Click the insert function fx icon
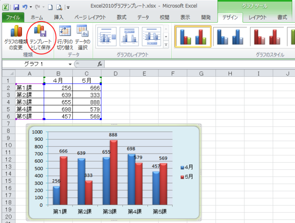Image resolution: width=295 pixels, height=223 pixels. tap(100, 64)
